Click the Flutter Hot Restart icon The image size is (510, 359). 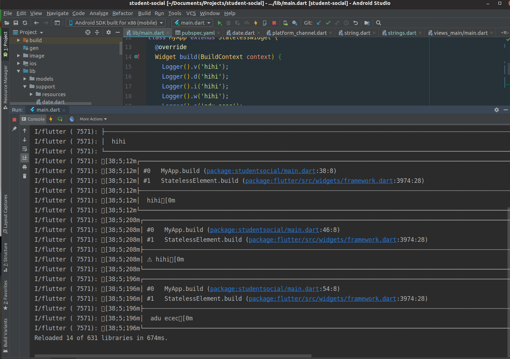(60, 119)
